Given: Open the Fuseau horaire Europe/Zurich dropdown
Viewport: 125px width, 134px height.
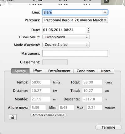Looking at the screenshot, I should click(x=66, y=37).
